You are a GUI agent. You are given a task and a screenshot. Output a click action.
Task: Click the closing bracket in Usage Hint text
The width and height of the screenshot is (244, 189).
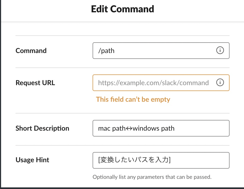[170, 160]
